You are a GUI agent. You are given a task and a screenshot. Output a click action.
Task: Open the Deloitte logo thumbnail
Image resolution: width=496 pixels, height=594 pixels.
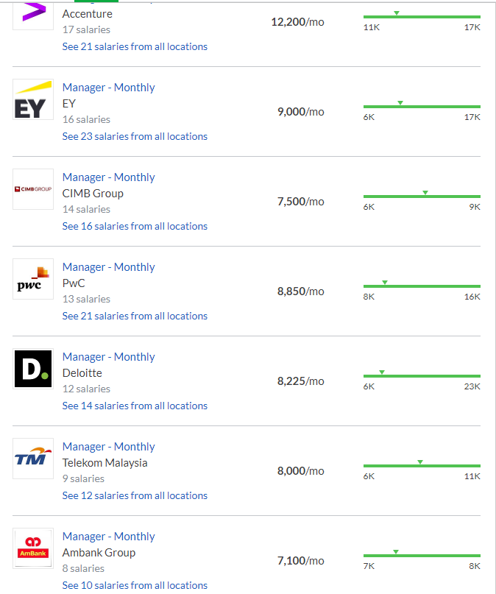[x=33, y=369]
